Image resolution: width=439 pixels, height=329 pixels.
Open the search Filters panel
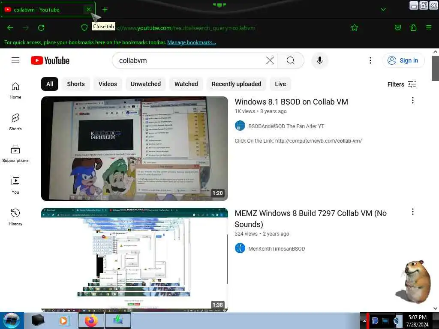tap(401, 84)
